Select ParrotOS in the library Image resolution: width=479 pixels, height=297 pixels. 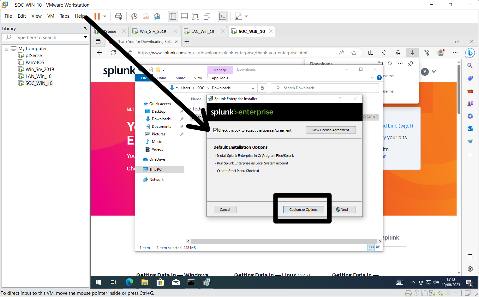[35, 62]
